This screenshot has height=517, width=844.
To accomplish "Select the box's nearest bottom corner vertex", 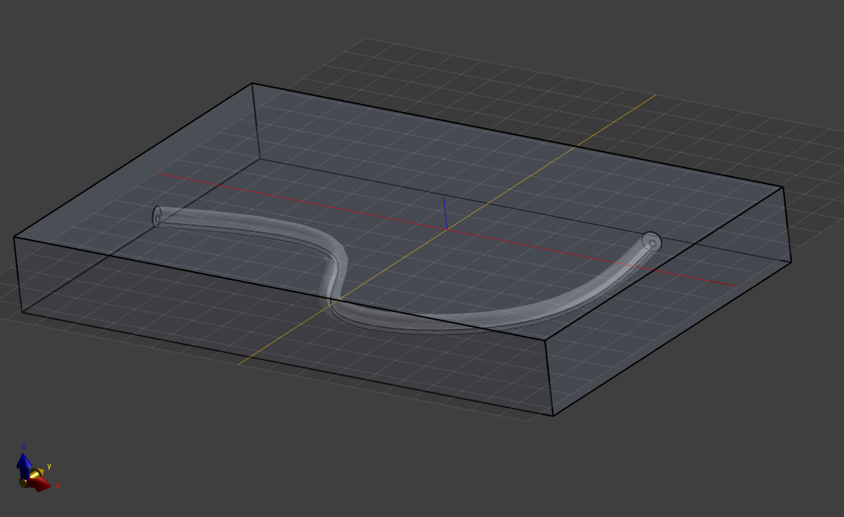I will (x=552, y=415).
